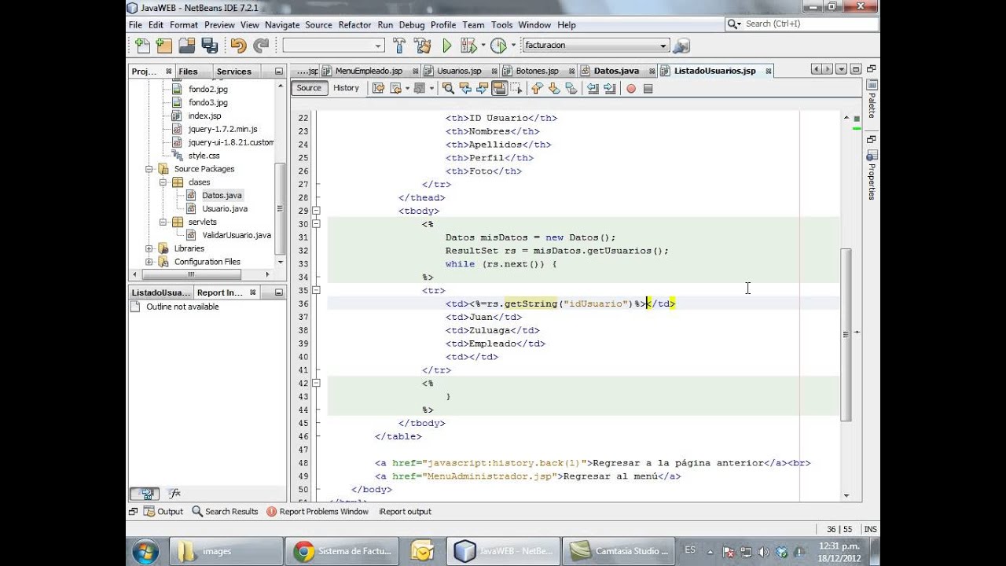Open the images folder taskbar item
Image resolution: width=1006 pixels, height=566 pixels.
click(x=226, y=551)
